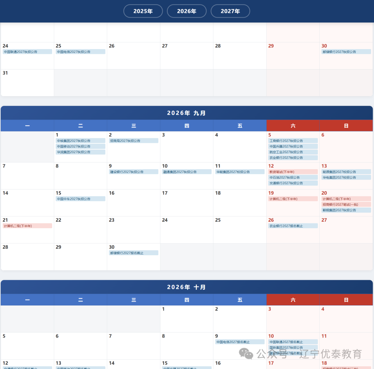374x369 pixels.
Task: Click 农业银行2027秋招公告 event
Action: click(x=293, y=158)
